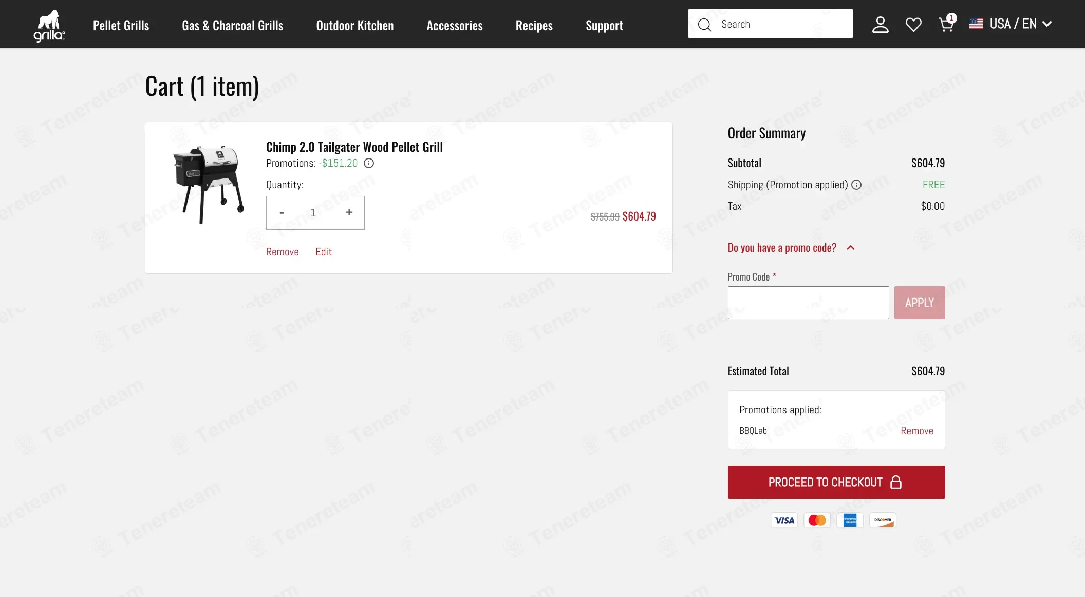Viewport: 1085px width, 597px height.
Task: Click the USA flag icon
Action: [976, 24]
